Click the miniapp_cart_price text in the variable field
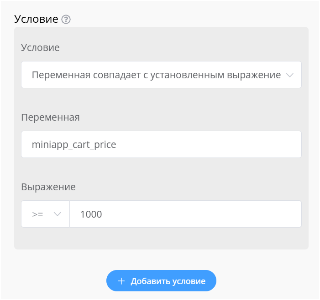 point(74,144)
